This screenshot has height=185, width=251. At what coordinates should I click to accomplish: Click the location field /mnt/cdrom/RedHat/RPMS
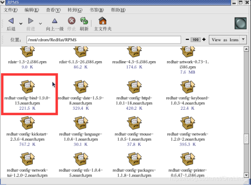click(104, 39)
